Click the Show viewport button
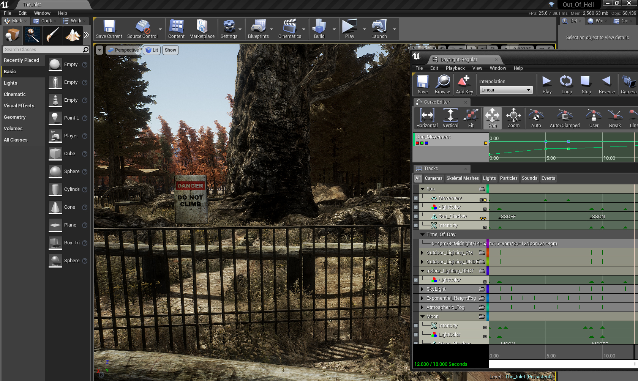This screenshot has height=381, width=638. pyautogui.click(x=170, y=50)
